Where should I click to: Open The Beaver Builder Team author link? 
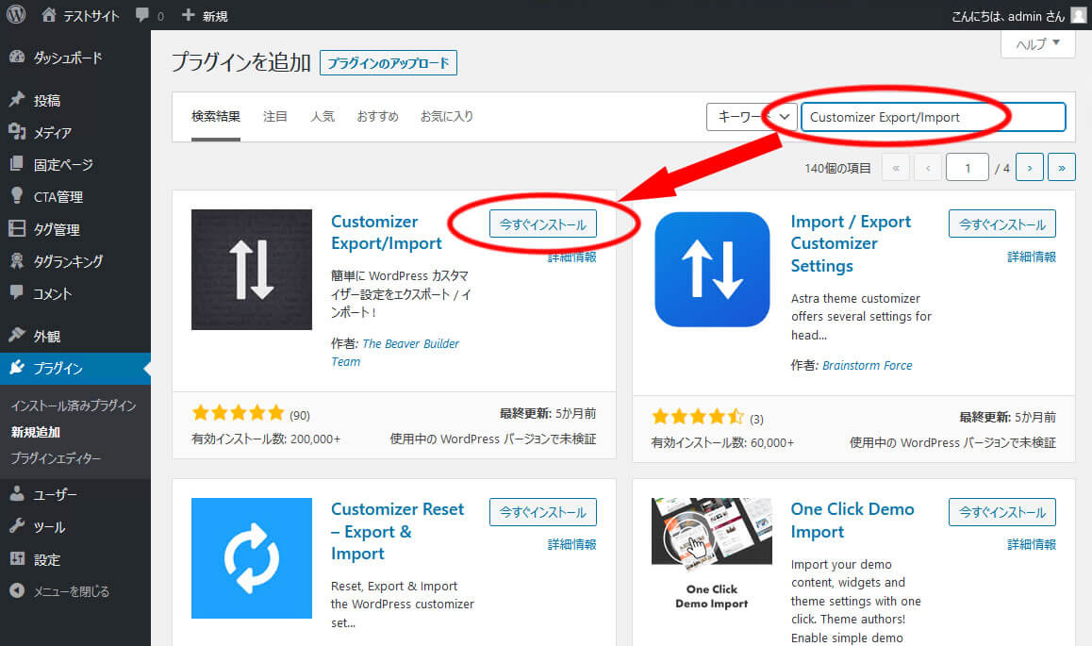coord(395,353)
